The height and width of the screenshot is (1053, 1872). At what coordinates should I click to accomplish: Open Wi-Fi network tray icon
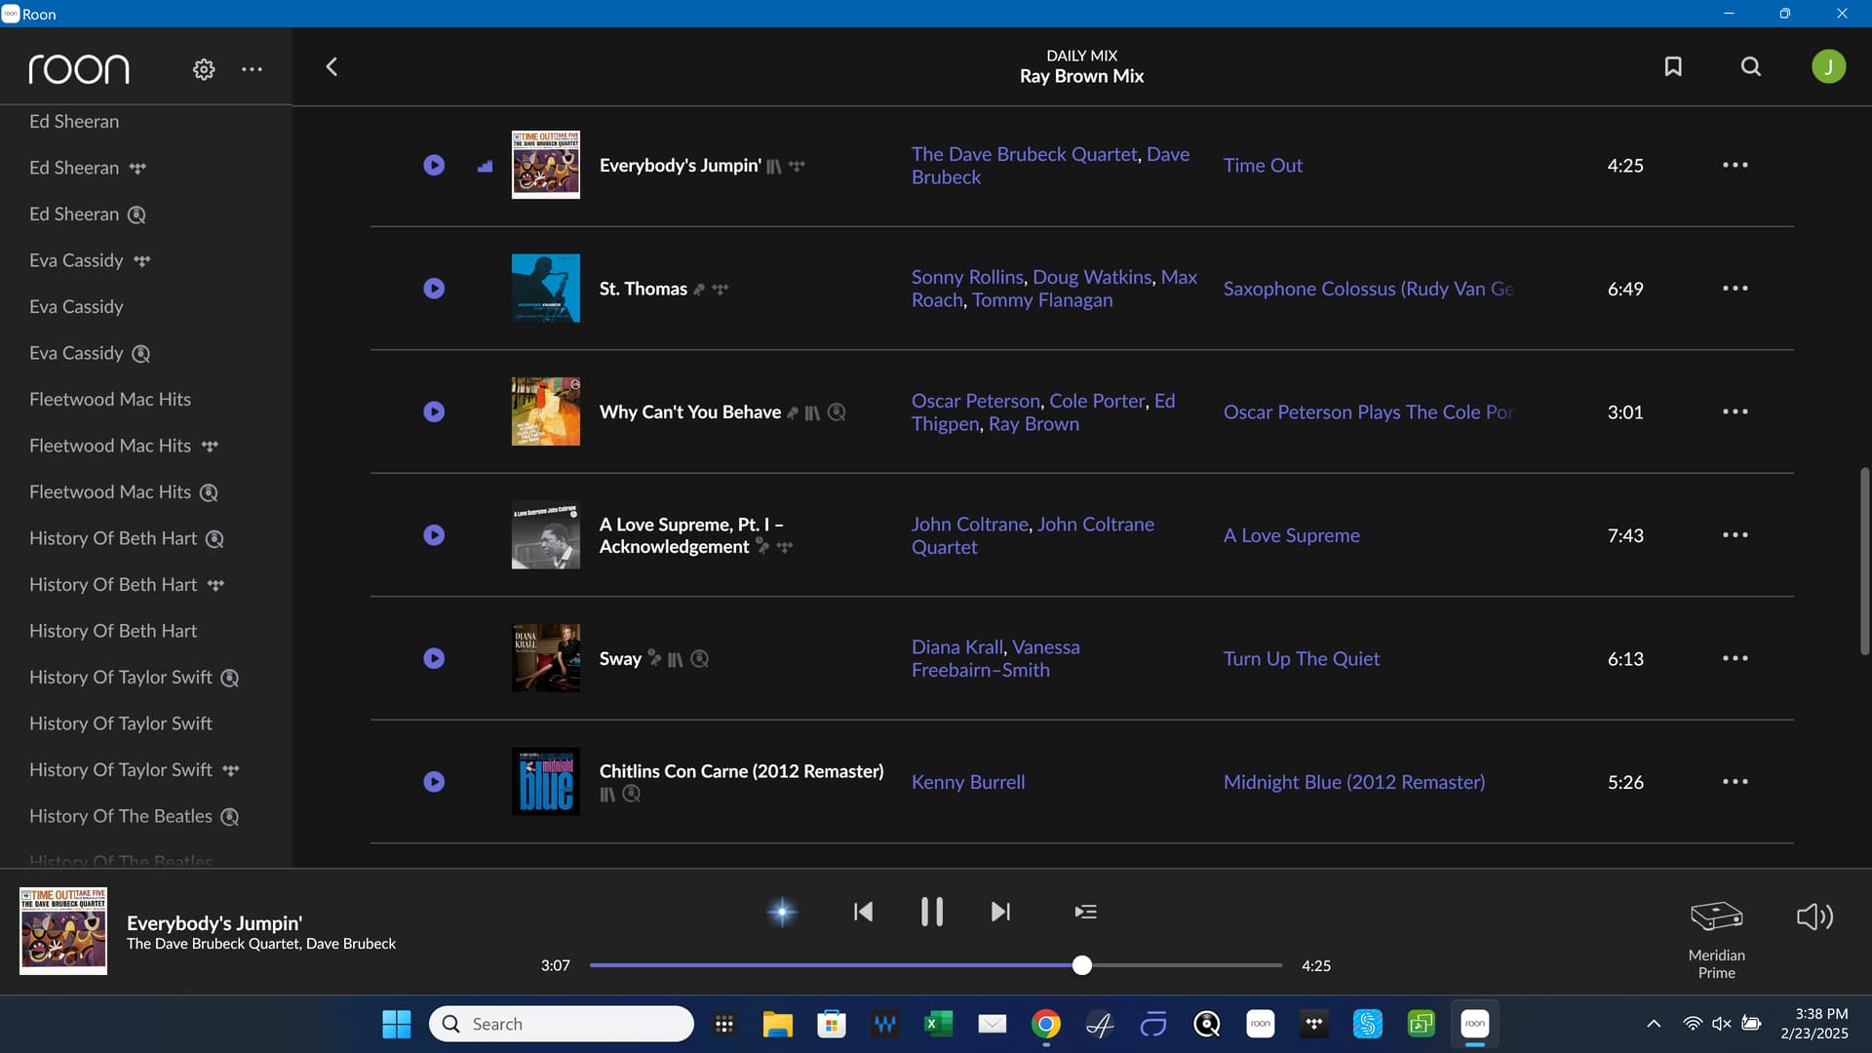[x=1693, y=1024]
